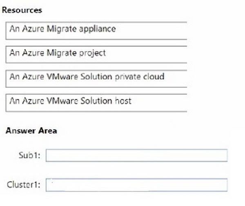Click inside the Cluster1 answer box
245x206 pixels.
coord(136,185)
